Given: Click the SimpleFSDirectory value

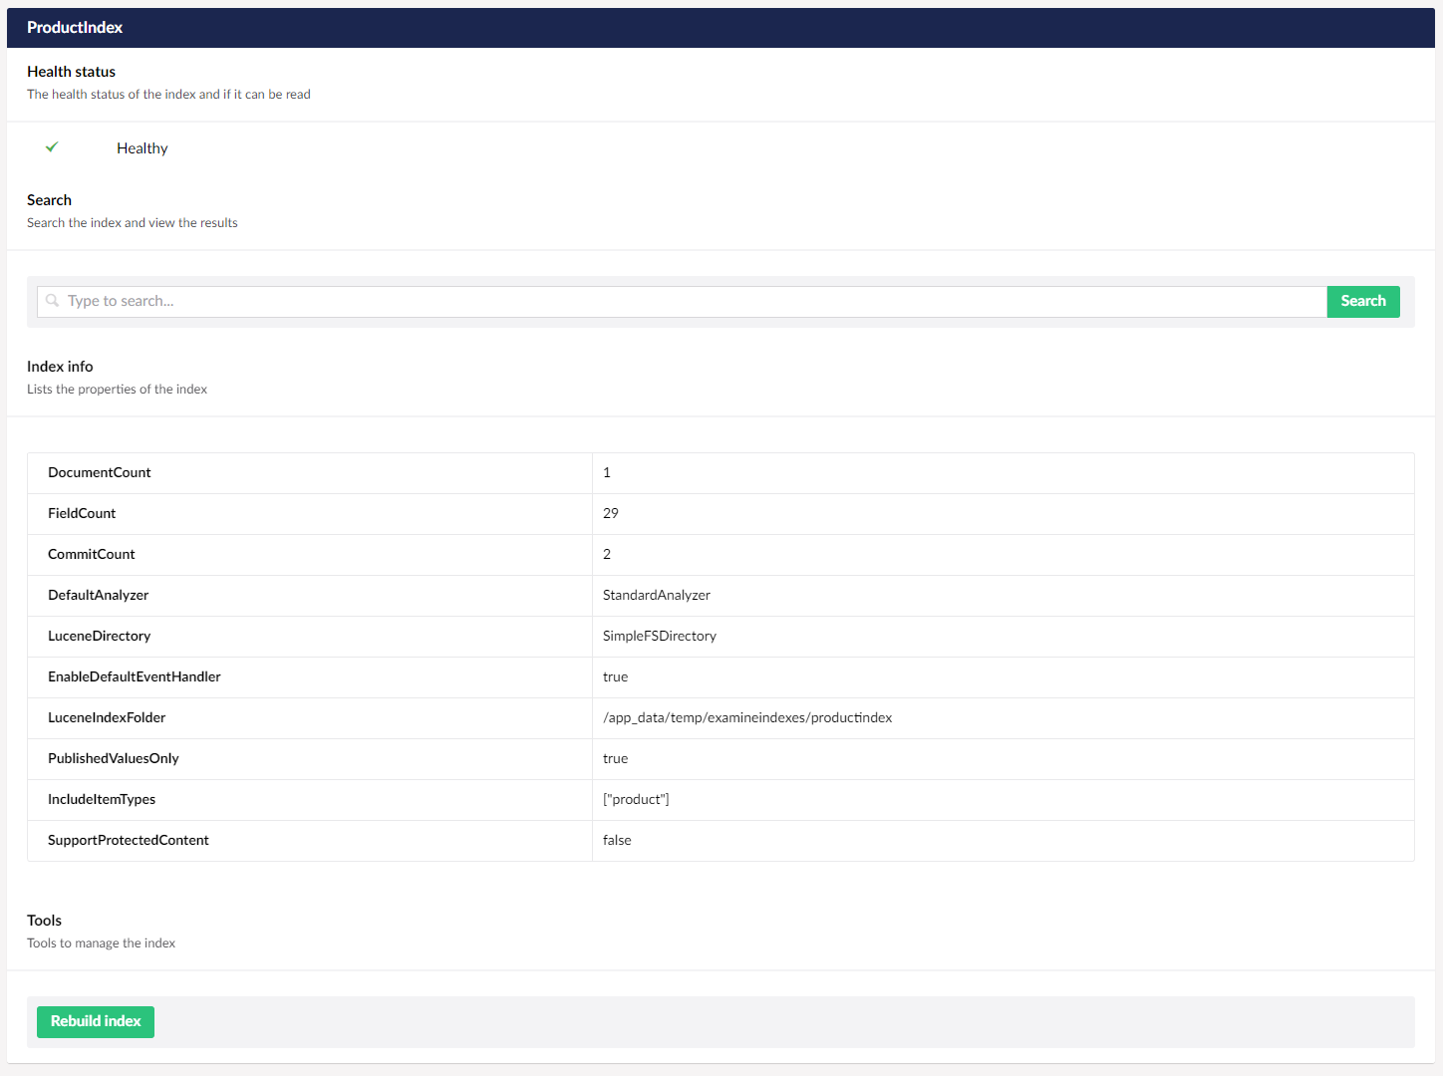Looking at the screenshot, I should 660,636.
